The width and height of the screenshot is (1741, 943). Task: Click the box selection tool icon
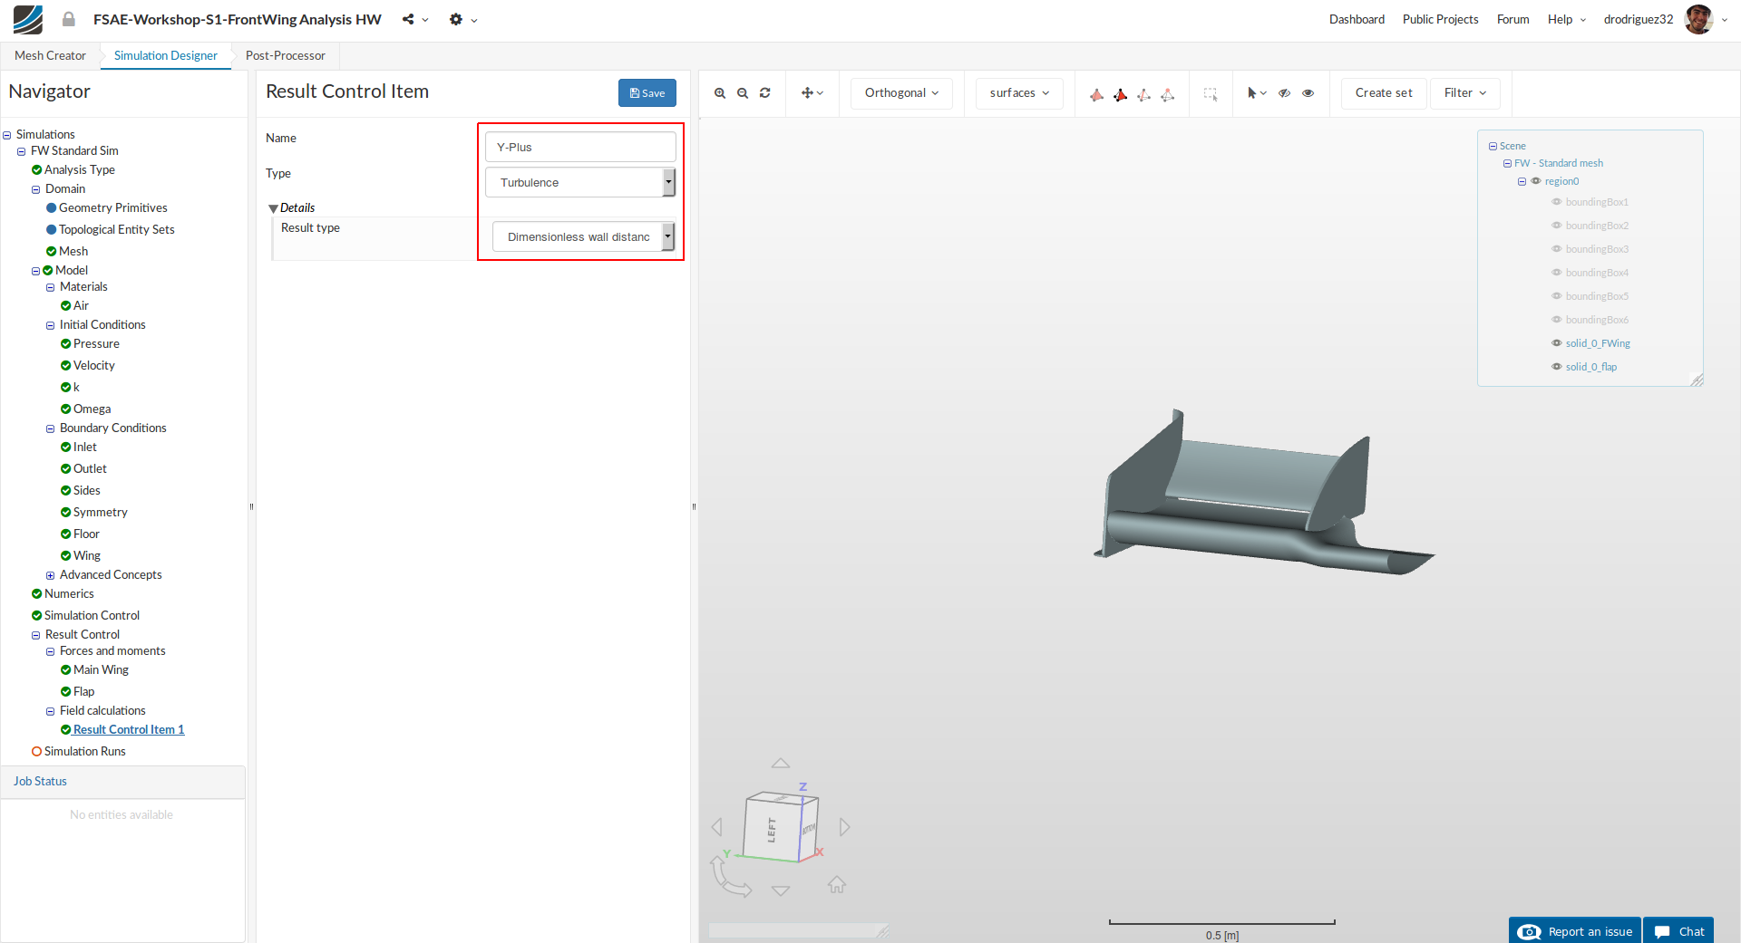pyautogui.click(x=1211, y=93)
